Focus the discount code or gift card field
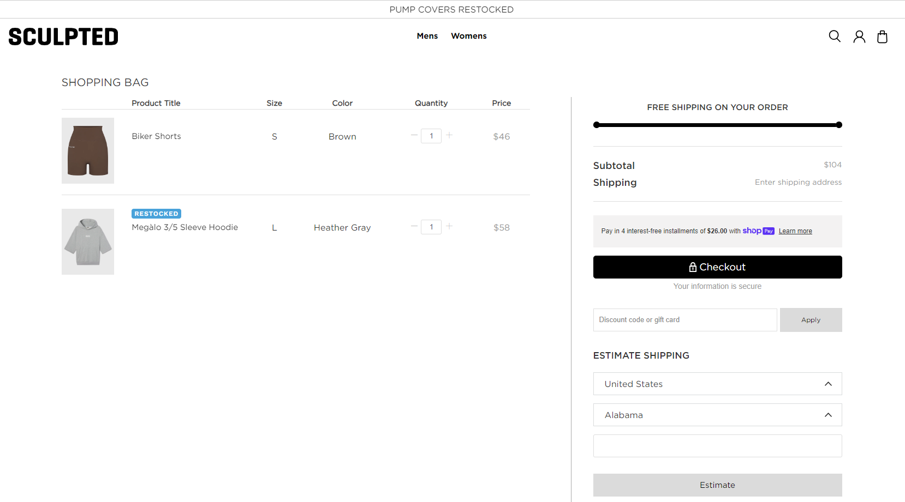 click(684, 320)
